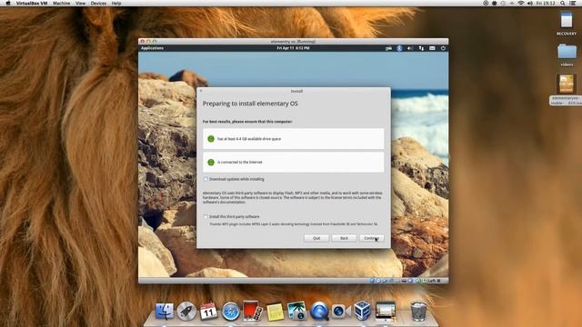The width and height of the screenshot is (582, 327).
Task: Click the macOS menu bar clock
Action: click(x=546, y=3)
